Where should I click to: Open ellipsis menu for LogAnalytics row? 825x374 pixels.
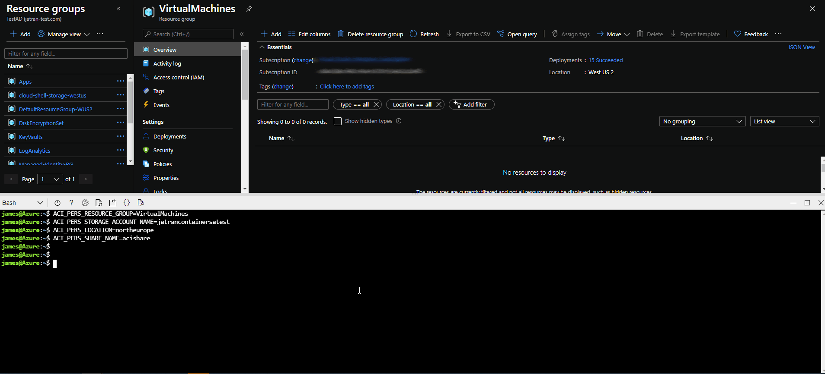121,150
